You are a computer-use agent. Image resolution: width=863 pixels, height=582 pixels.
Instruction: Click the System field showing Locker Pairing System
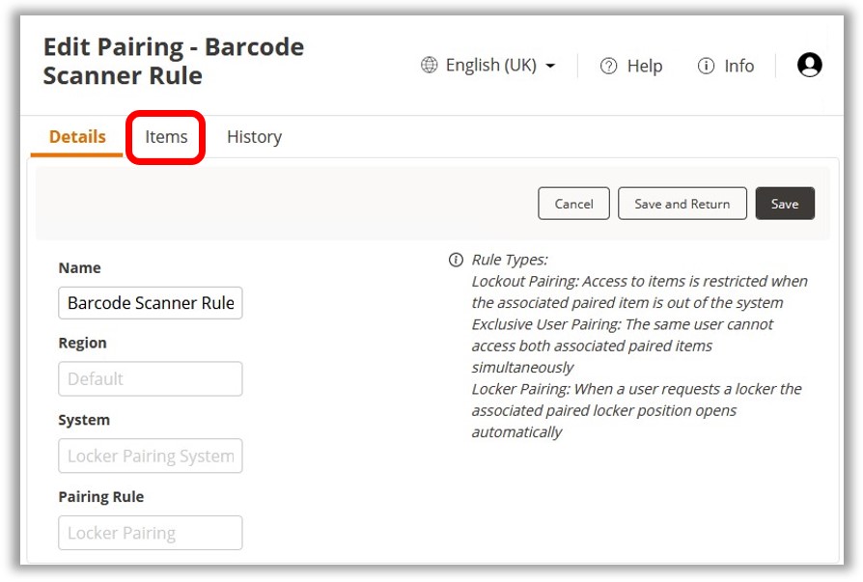(x=150, y=457)
